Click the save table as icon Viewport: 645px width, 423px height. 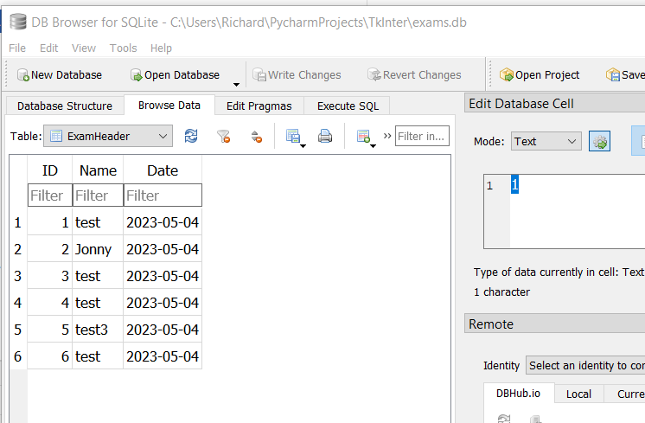pos(292,136)
